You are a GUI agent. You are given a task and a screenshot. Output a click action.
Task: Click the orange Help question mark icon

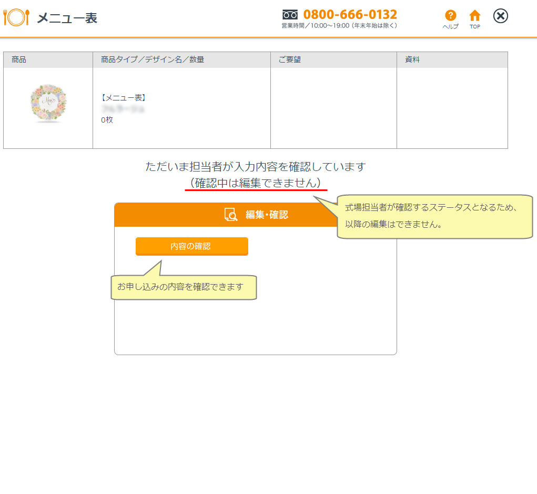click(450, 16)
